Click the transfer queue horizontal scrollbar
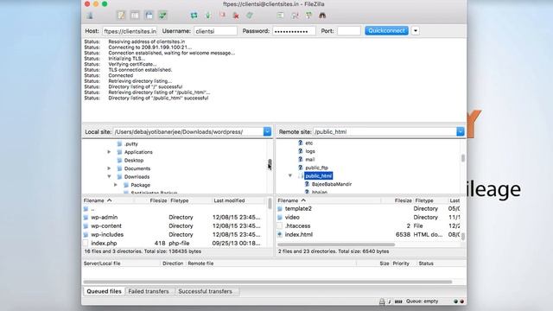Image resolution: width=553 pixels, height=311 pixels. coord(268,282)
